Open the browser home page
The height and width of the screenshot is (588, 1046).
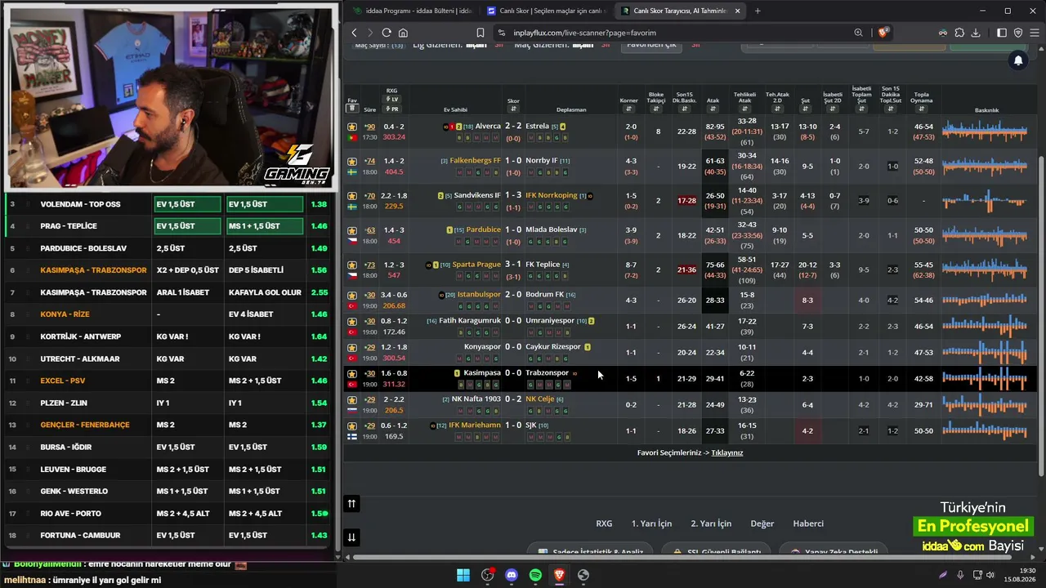pos(403,33)
